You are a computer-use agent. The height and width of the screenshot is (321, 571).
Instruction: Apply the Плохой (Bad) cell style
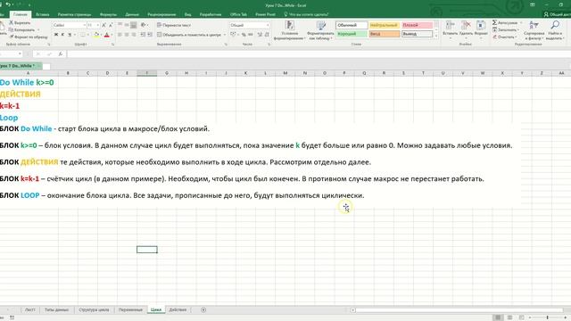pyautogui.click(x=417, y=25)
